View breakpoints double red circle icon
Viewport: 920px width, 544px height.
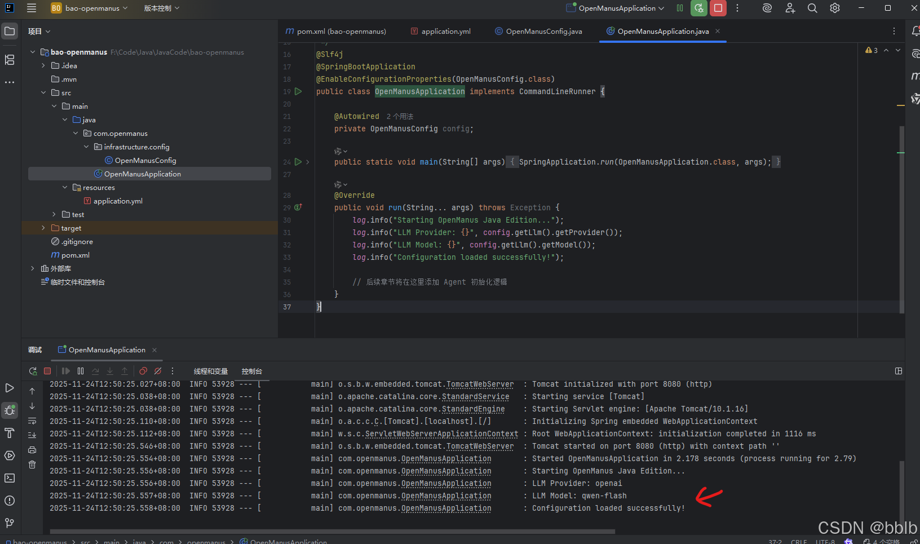tap(143, 371)
